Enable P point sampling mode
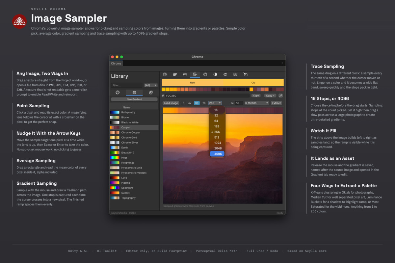The width and height of the screenshot is (395, 263). click(x=183, y=103)
